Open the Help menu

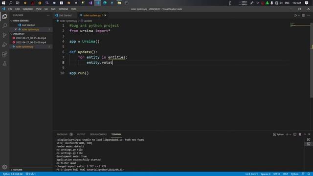pos(73,9)
